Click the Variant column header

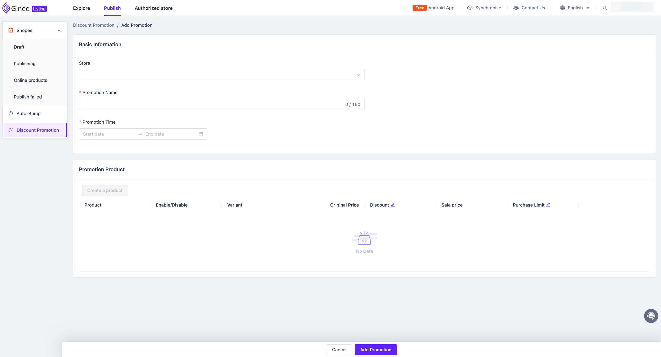point(235,205)
